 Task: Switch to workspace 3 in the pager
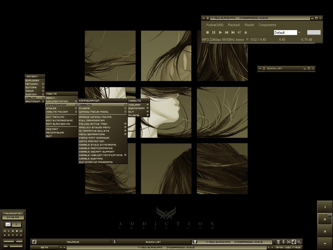pos(325,231)
